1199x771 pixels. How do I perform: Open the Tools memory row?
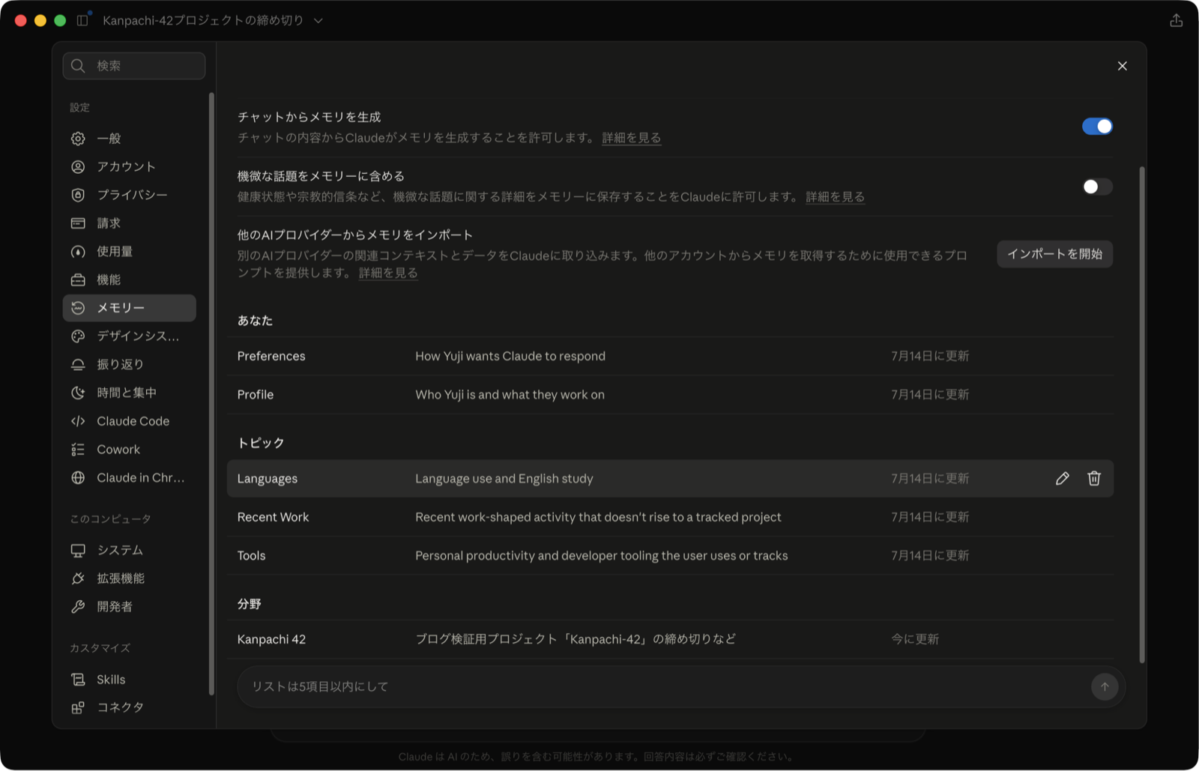[670, 555]
